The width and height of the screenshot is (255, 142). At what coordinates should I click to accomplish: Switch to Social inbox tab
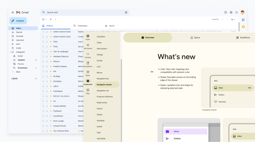pyautogui.click(x=110, y=26)
